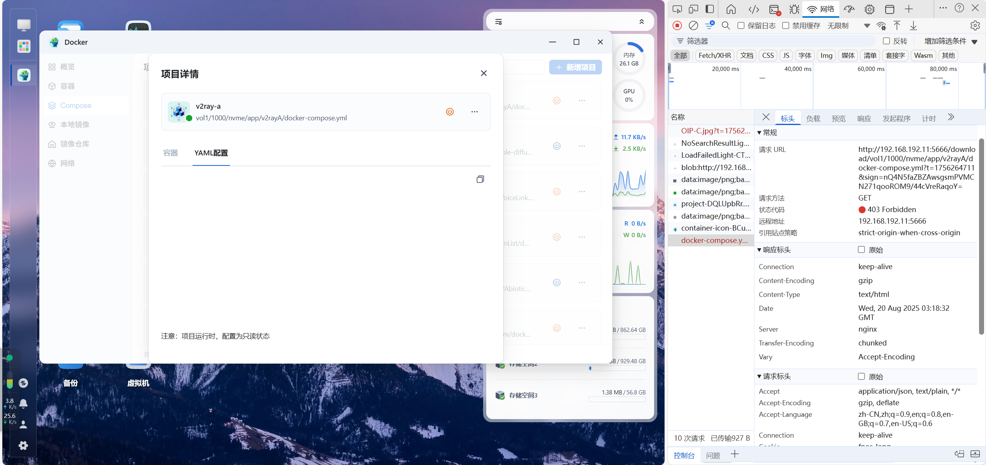This screenshot has height=465, width=986.
Task: Open the 预览 request detail tab
Action: click(839, 118)
